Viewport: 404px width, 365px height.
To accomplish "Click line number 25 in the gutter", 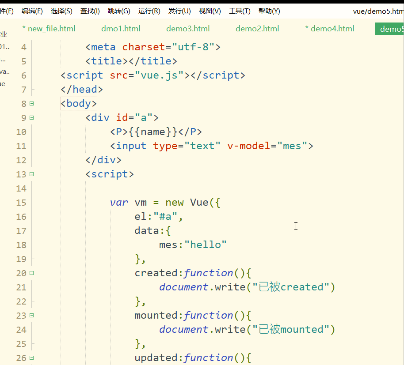I will click(21, 344).
